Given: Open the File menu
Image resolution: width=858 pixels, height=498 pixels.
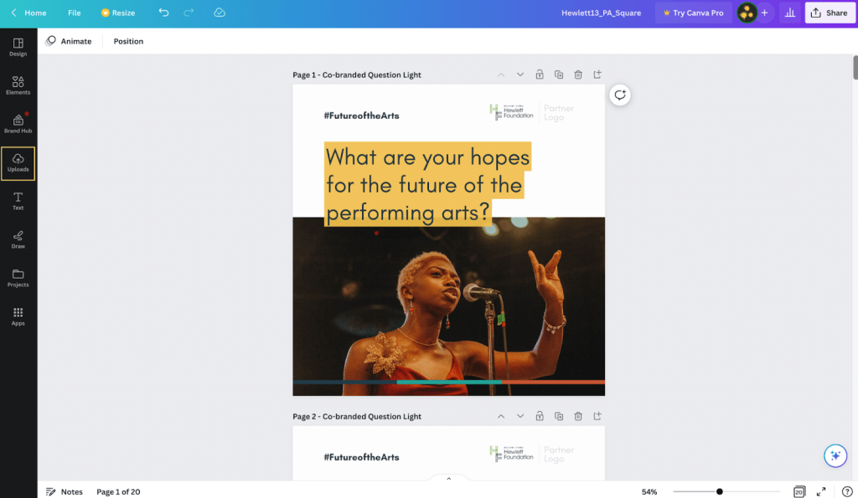Looking at the screenshot, I should point(75,13).
